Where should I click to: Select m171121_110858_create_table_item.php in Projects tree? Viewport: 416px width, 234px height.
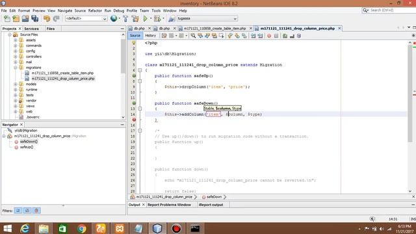[62, 73]
